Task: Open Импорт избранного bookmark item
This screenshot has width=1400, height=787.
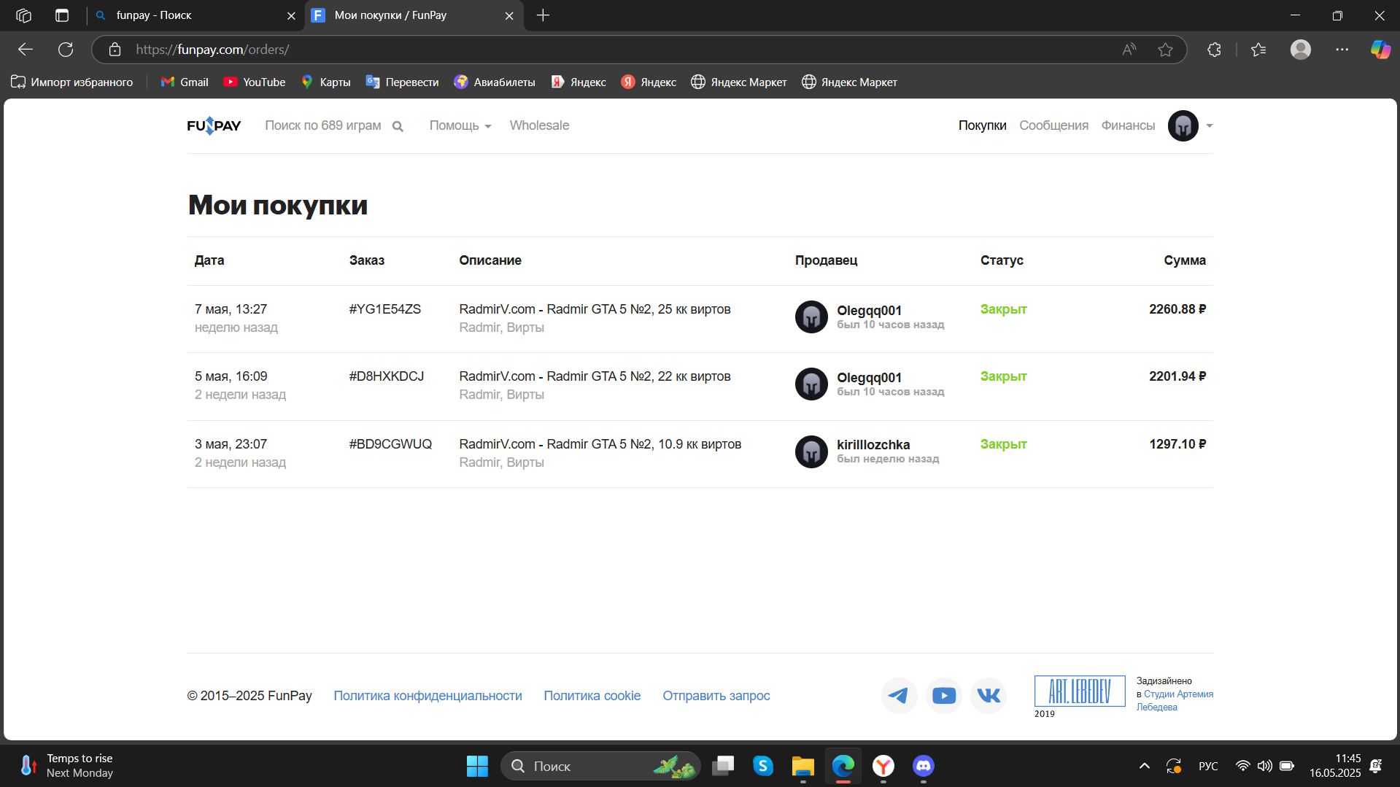Action: point(71,82)
